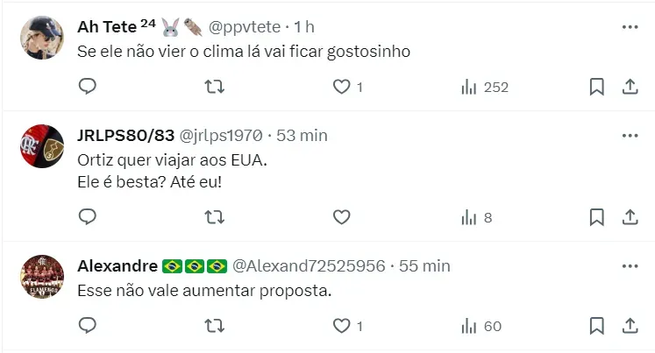Like Alexandre's tweet with 1 like
655x353 pixels.
coord(347,326)
